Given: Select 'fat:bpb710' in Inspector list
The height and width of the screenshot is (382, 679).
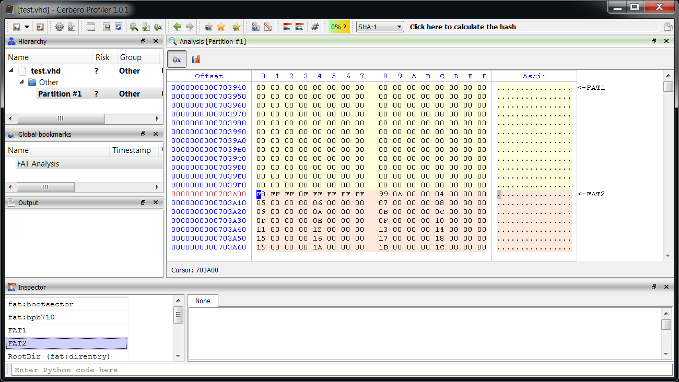Looking at the screenshot, I should (x=67, y=317).
